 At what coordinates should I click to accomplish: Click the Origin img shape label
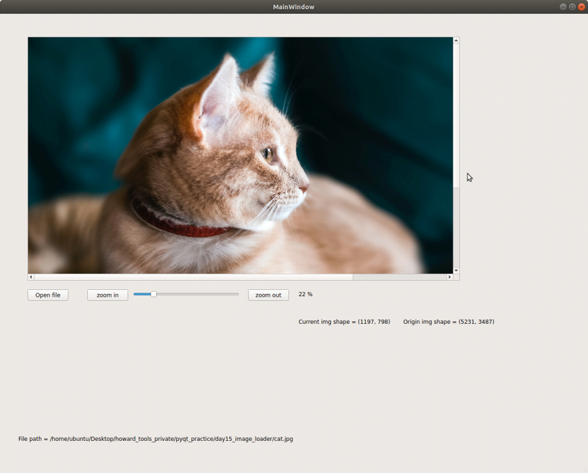point(448,322)
